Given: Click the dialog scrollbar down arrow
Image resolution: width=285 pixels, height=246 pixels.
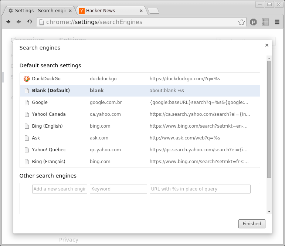Looking at the screenshot, I should pos(269,212).
